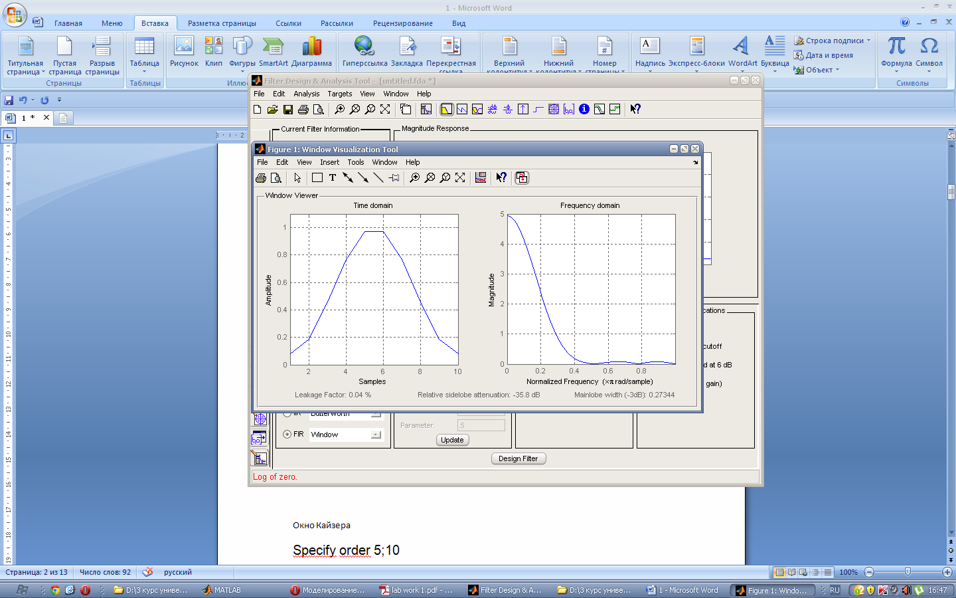This screenshot has width=956, height=598.
Task: Select Phase Response icon in Filter Design toolbar
Action: (461, 110)
